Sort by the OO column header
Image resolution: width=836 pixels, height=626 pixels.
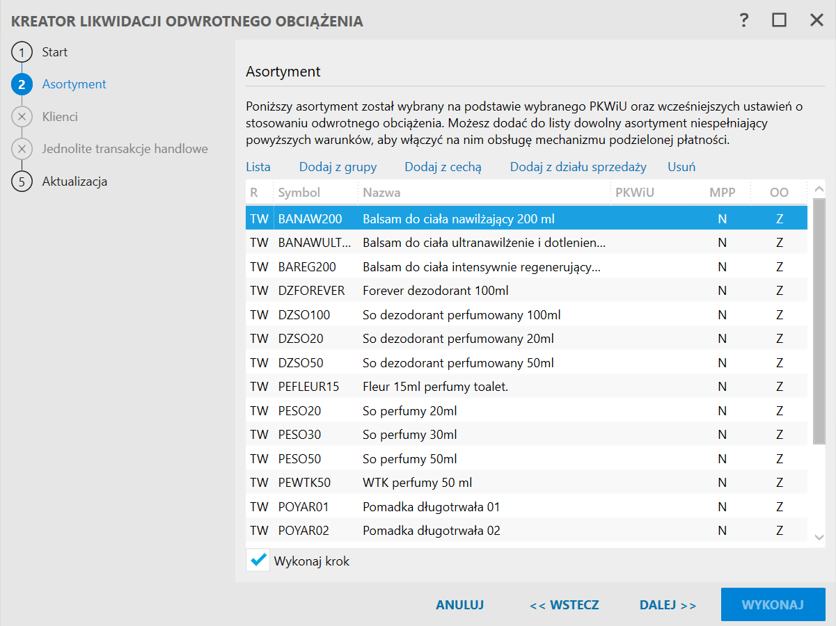click(x=779, y=193)
